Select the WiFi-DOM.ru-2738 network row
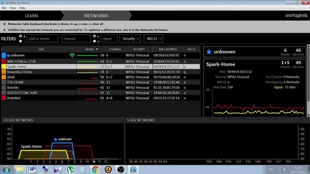The width and height of the screenshot is (310, 174). [x=101, y=61]
